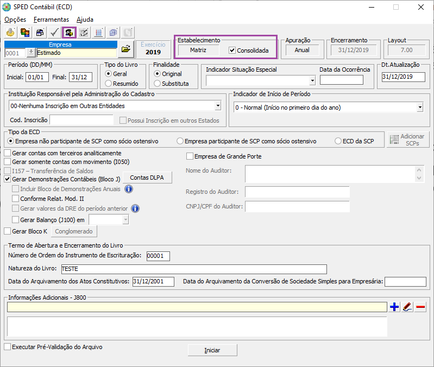The image size is (434, 367).
Task: Click info icon beside Incluir Bloco de Demonstrações Anuais
Action: click(129, 189)
